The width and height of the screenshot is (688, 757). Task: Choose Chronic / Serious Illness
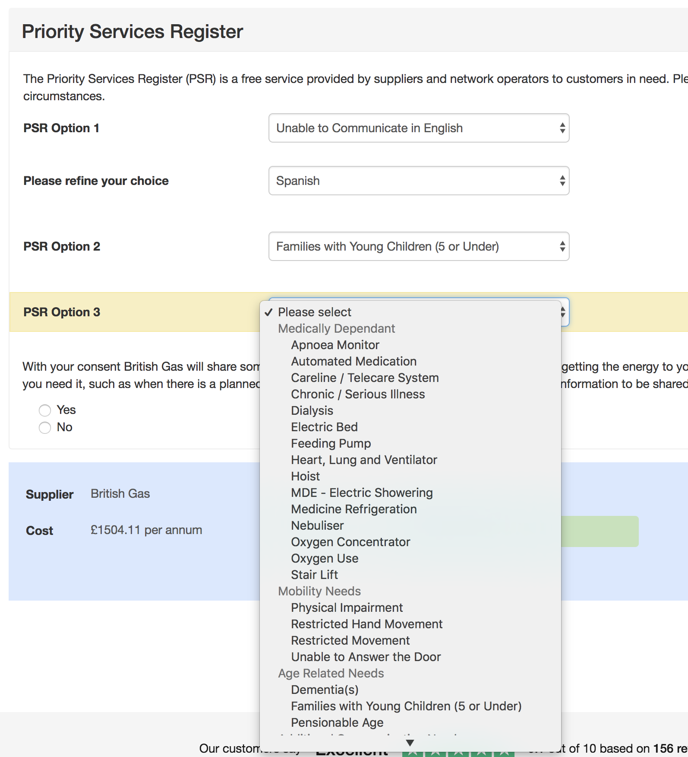point(410,394)
